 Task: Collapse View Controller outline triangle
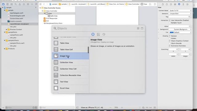(x=42, y=11)
